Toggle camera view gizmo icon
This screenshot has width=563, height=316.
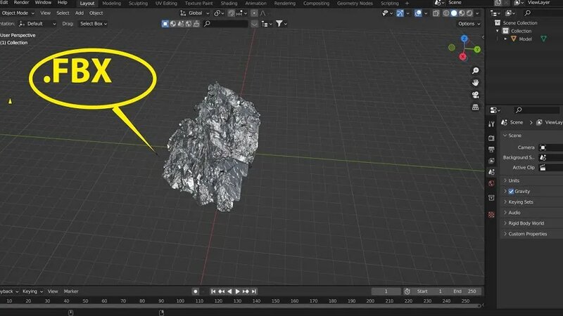pos(476,95)
